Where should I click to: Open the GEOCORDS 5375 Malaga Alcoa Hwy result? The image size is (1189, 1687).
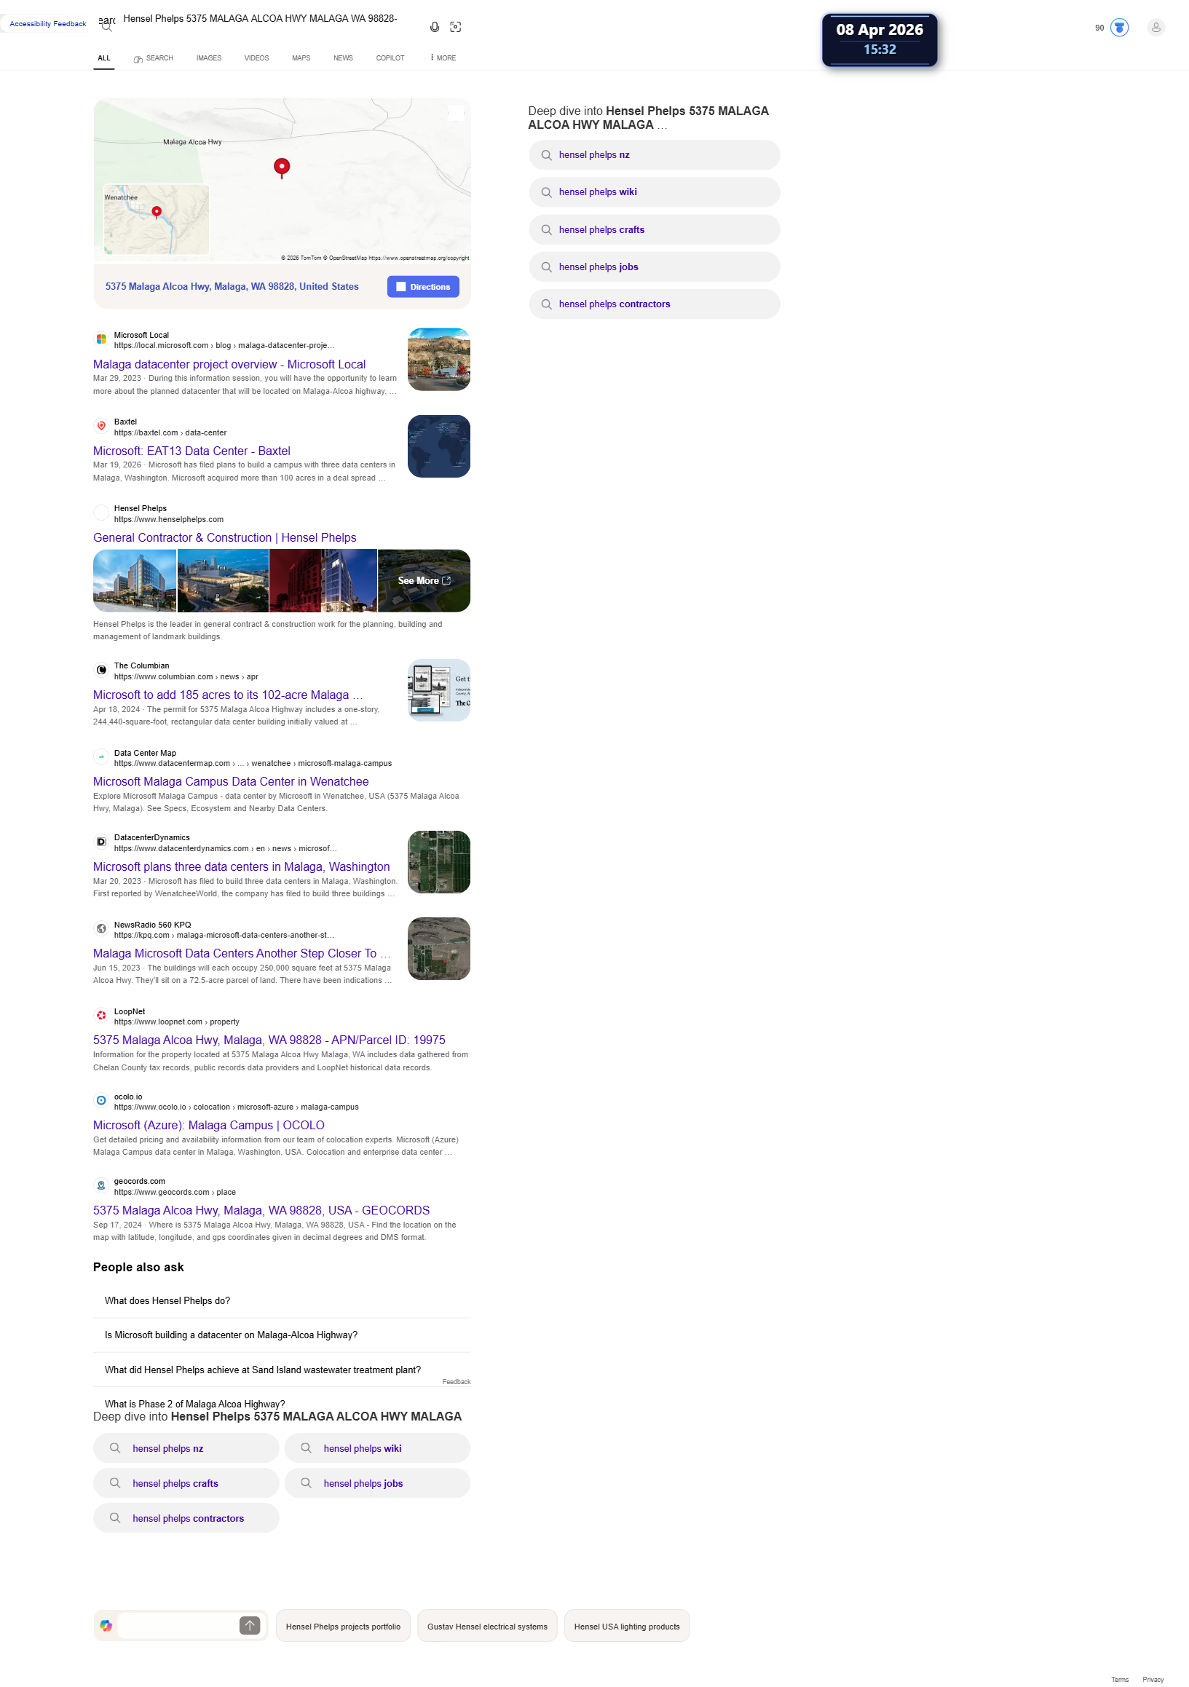click(261, 1211)
